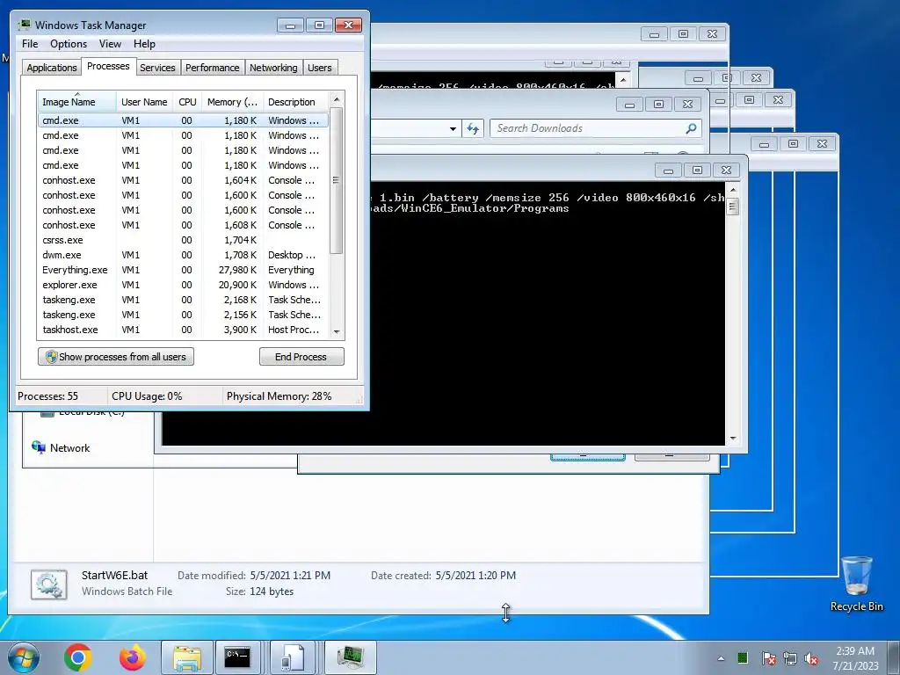Click the End Process button
The width and height of the screenshot is (900, 675).
pos(301,357)
